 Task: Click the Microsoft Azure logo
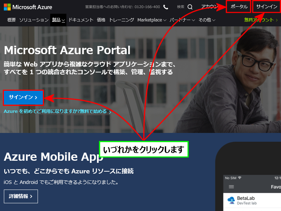pyautogui.click(x=28, y=7)
